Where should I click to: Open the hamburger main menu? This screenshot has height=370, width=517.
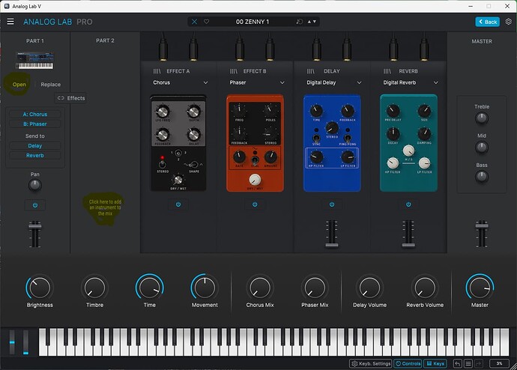click(10, 22)
